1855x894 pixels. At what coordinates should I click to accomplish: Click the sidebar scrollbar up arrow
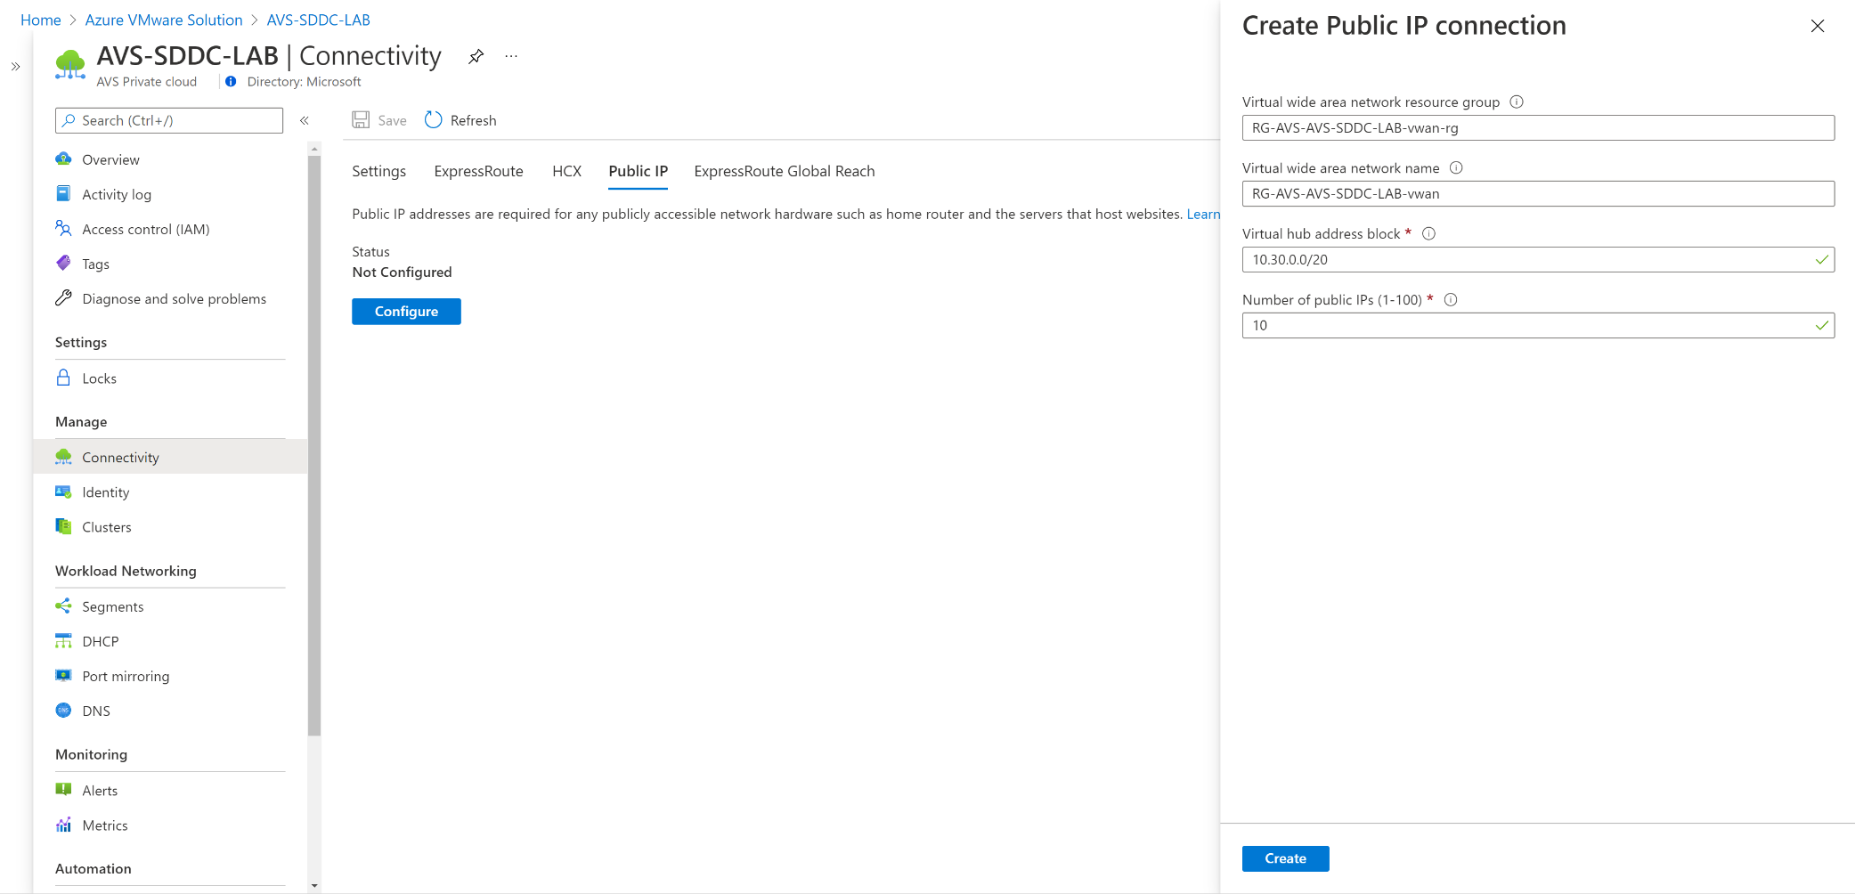point(313,149)
